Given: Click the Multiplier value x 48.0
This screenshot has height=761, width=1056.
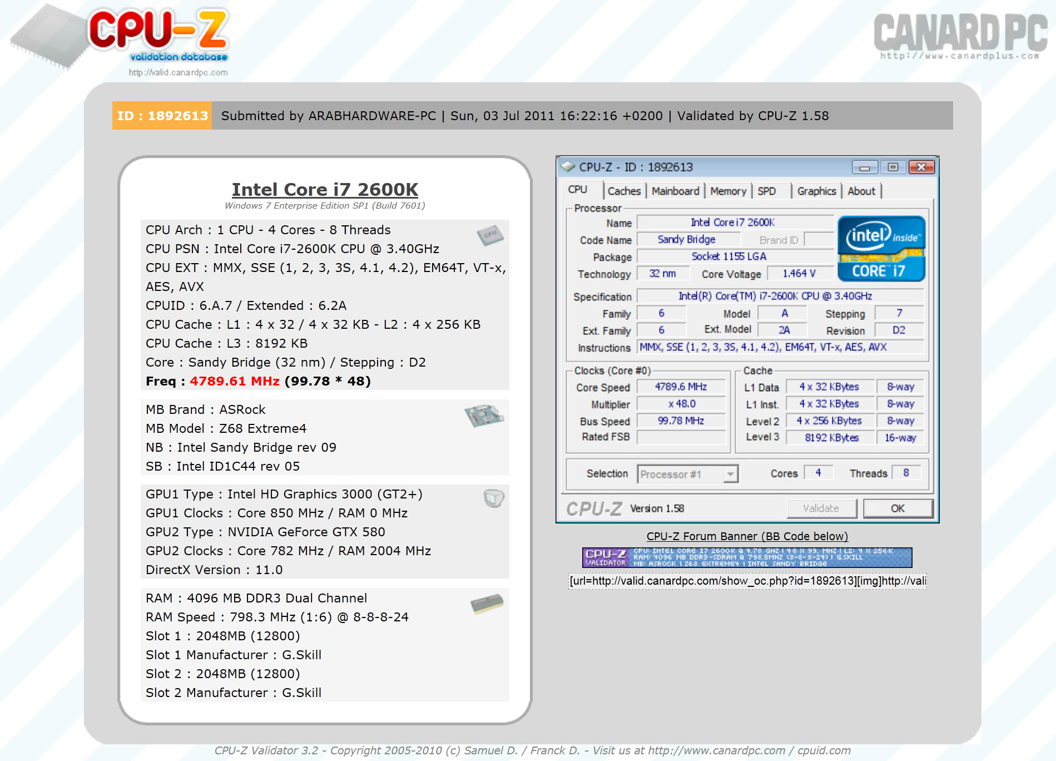Looking at the screenshot, I should [x=681, y=404].
